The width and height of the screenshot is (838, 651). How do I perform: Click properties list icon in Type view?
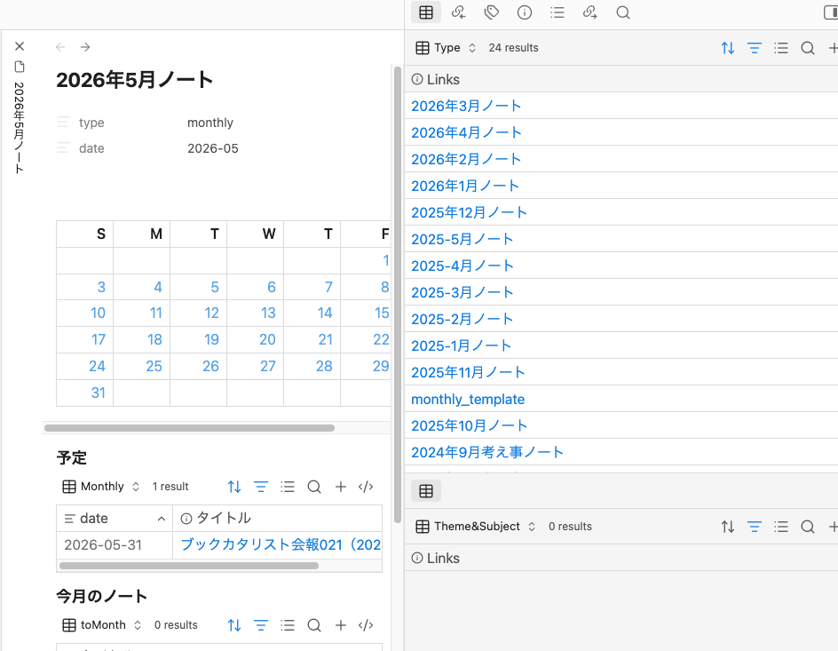point(781,48)
